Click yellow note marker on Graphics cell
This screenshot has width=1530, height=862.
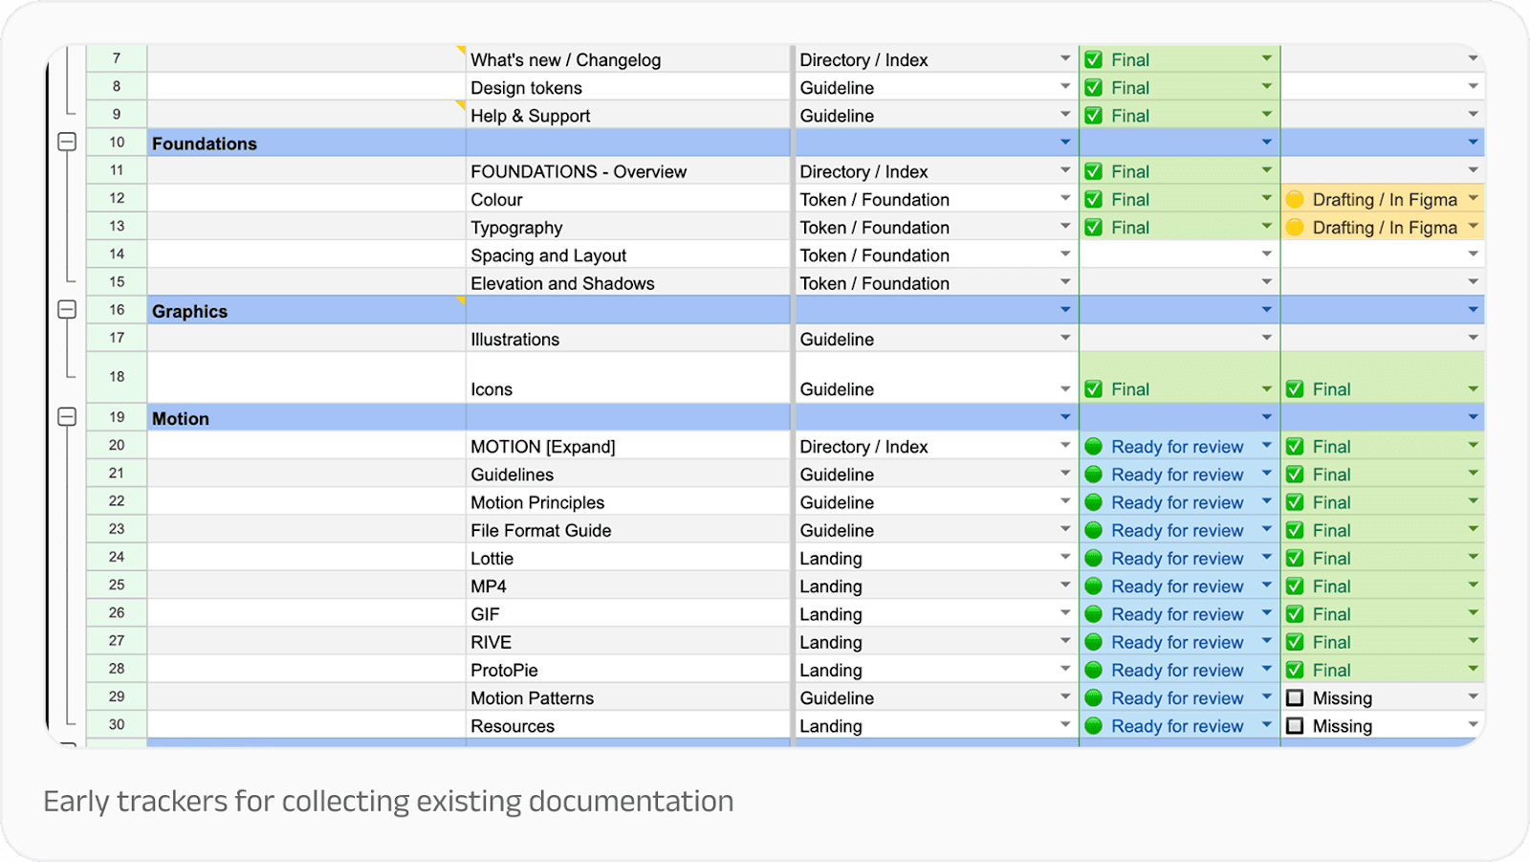(461, 300)
